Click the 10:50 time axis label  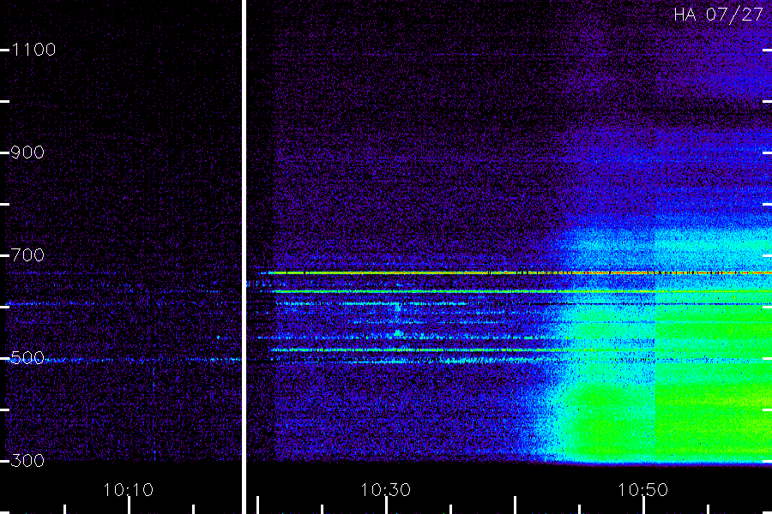click(x=643, y=490)
